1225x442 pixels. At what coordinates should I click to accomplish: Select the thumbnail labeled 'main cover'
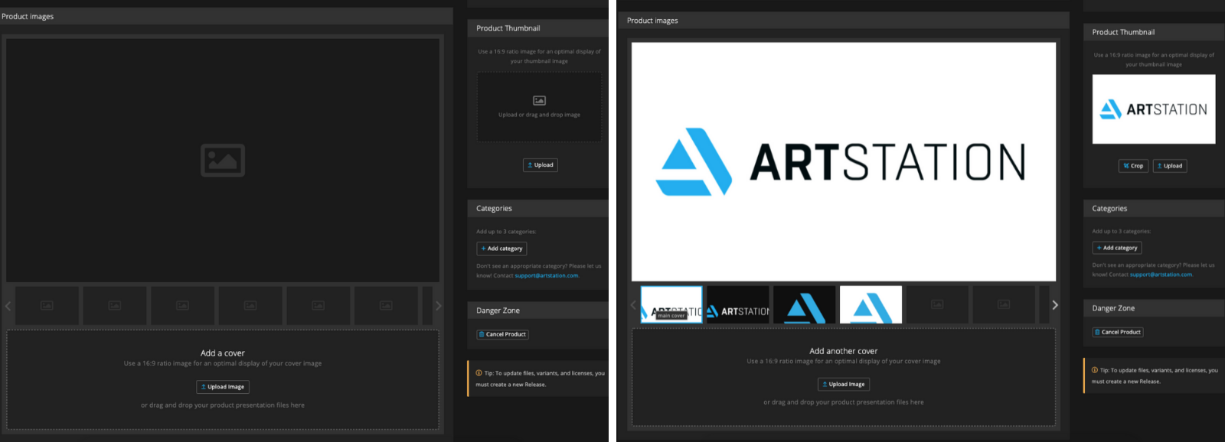(x=671, y=304)
